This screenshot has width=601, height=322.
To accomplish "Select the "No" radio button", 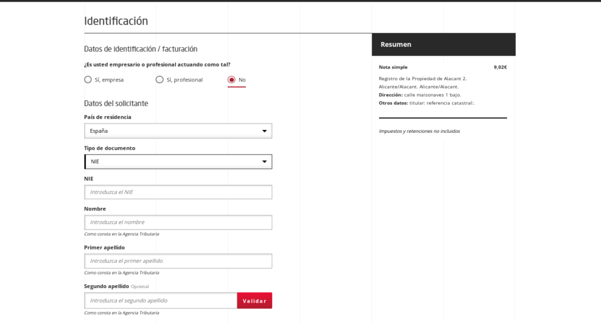I will click(232, 80).
